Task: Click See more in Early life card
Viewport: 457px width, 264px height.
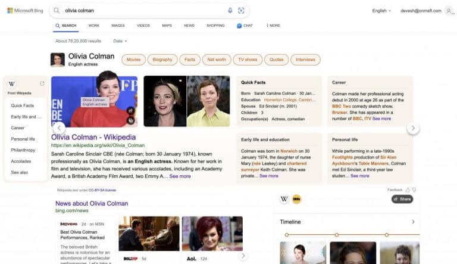Action: (x=269, y=176)
